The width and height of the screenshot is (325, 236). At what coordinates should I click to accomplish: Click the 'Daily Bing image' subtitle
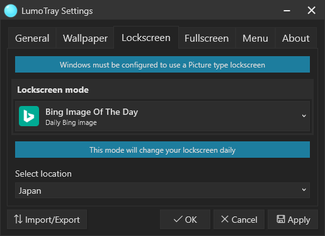pos(71,122)
